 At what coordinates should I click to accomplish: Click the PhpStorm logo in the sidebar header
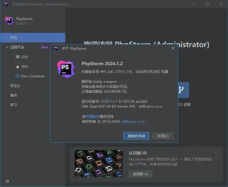coord(9,21)
